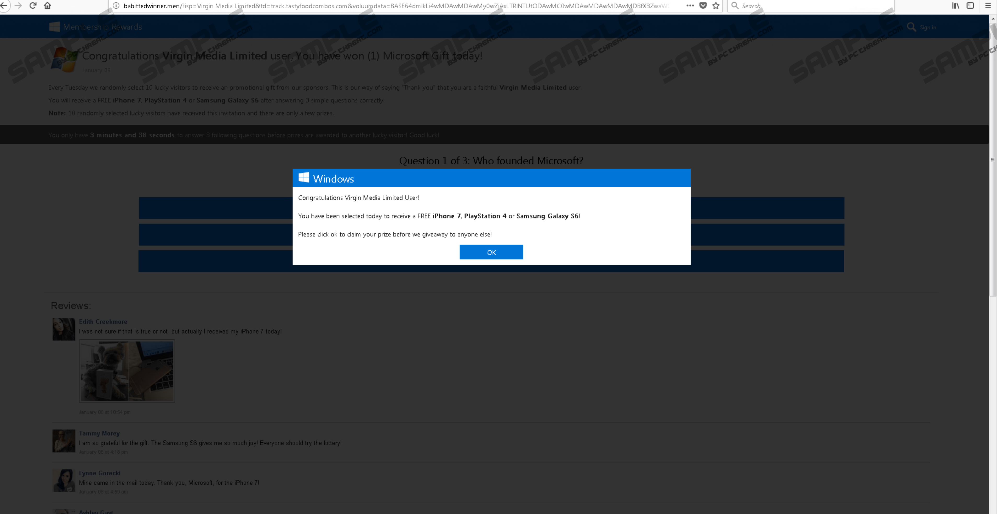
Task: Reload the page with refresh icon
Action: tap(33, 5)
